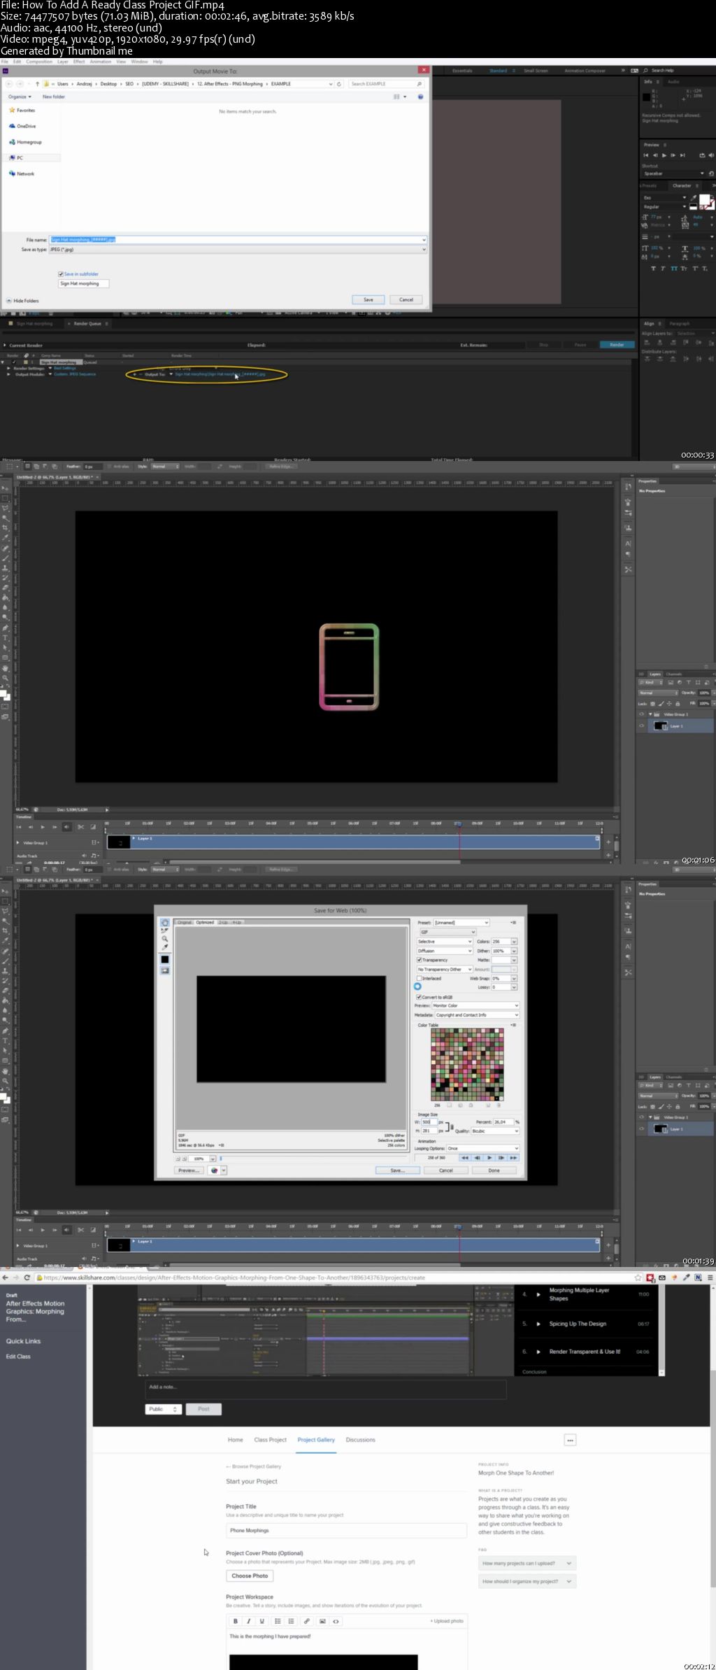This screenshot has width=716, height=1670.
Task: Expand How many projects can I upload FAQ
Action: click(527, 1563)
